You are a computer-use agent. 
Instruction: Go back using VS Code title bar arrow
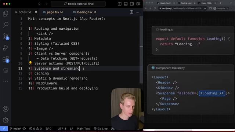coord(40,4)
